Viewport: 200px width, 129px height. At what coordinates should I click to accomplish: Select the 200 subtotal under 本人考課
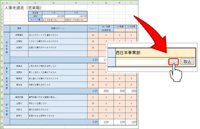click(106, 91)
